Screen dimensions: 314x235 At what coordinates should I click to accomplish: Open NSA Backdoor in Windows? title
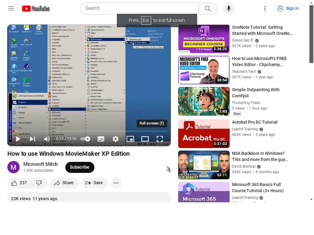pos(260,156)
